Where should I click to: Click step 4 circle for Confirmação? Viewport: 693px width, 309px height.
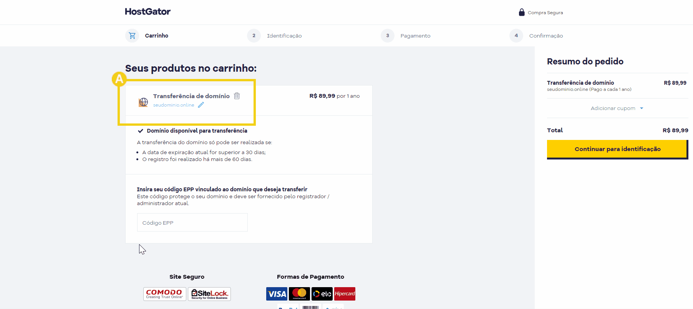pos(516,36)
